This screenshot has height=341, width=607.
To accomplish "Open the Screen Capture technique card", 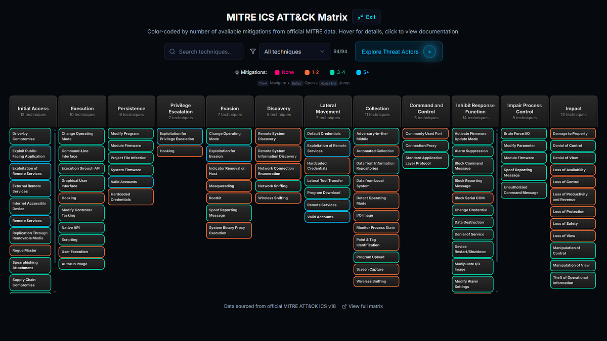I will tap(376, 269).
